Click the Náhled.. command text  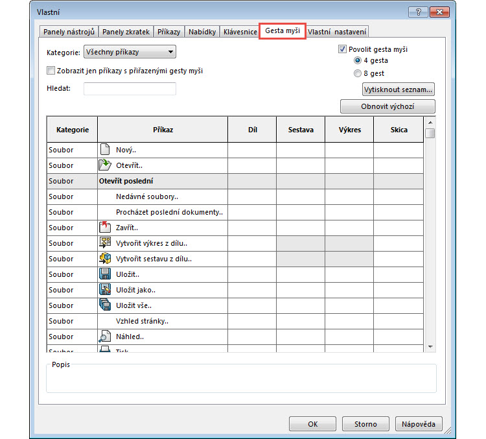[130, 337]
